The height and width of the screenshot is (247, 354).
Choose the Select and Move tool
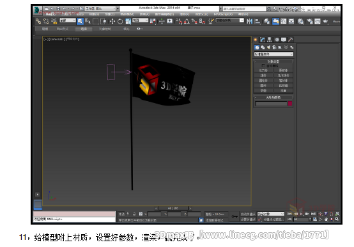coord(112,22)
